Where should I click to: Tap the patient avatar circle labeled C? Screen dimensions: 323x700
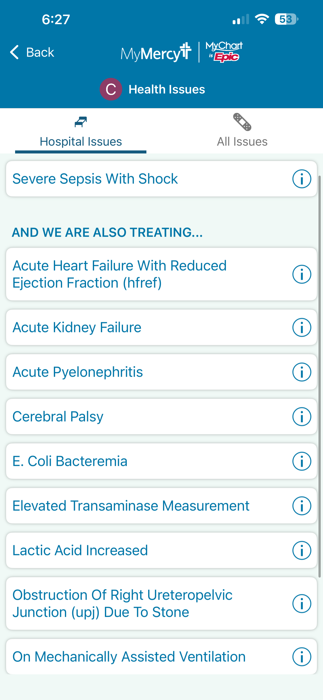(111, 89)
